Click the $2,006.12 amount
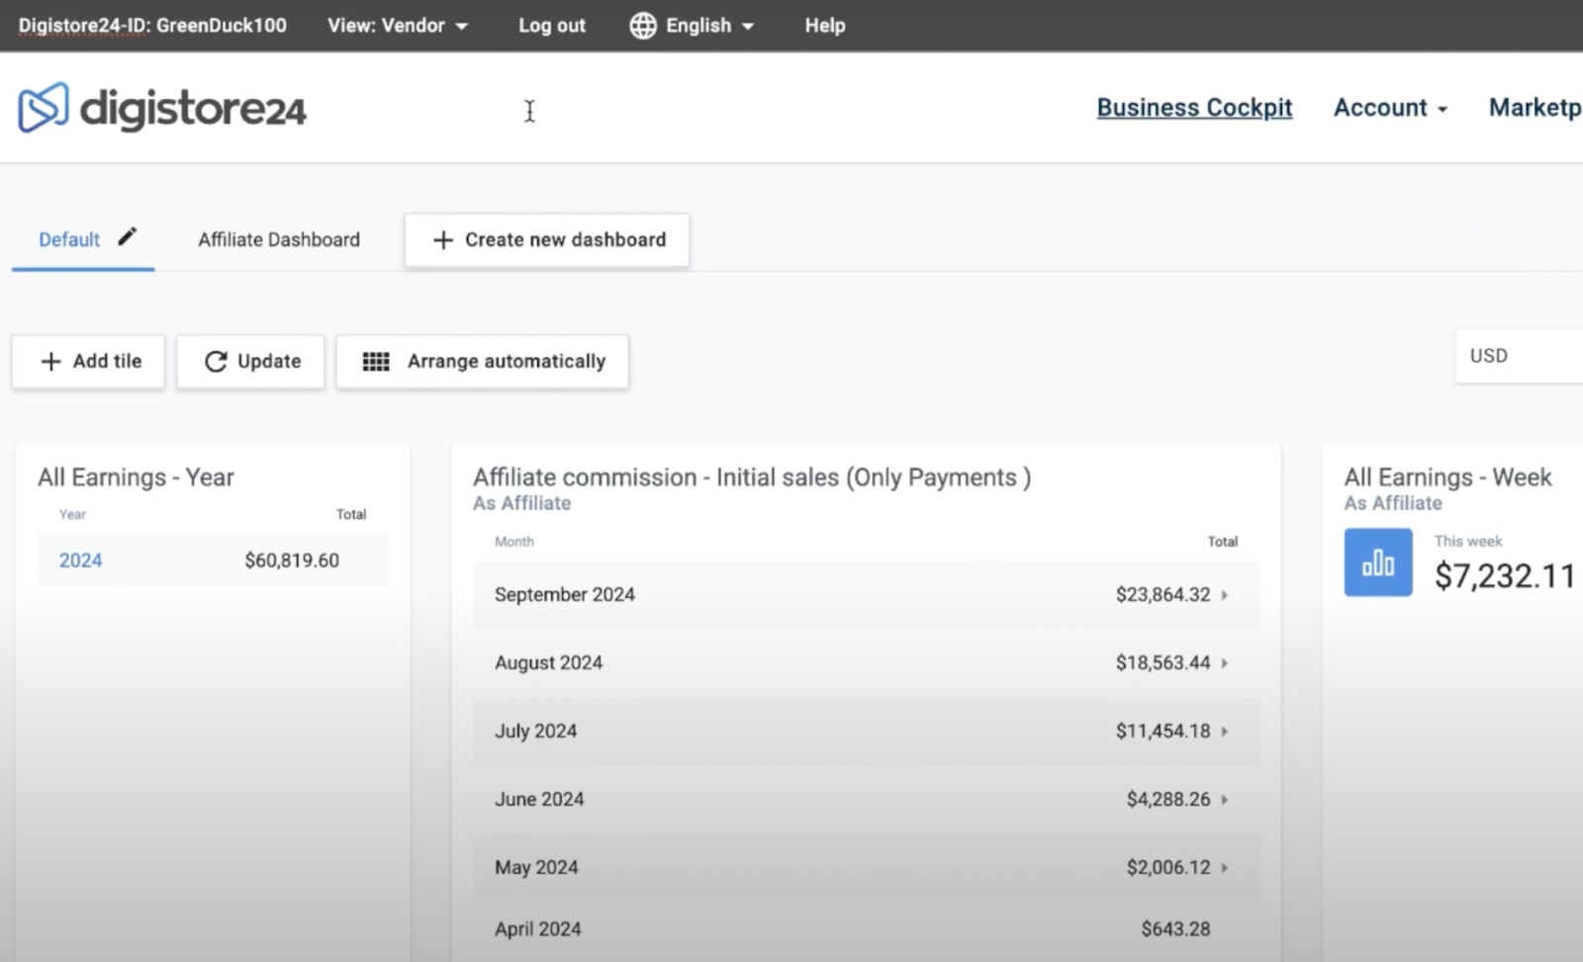Viewport: 1583px width, 962px height. click(1168, 868)
